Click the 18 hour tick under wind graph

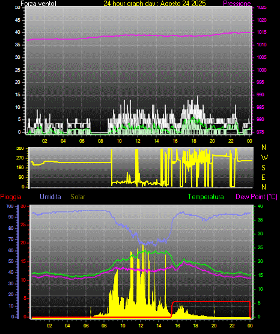pos(193,141)
